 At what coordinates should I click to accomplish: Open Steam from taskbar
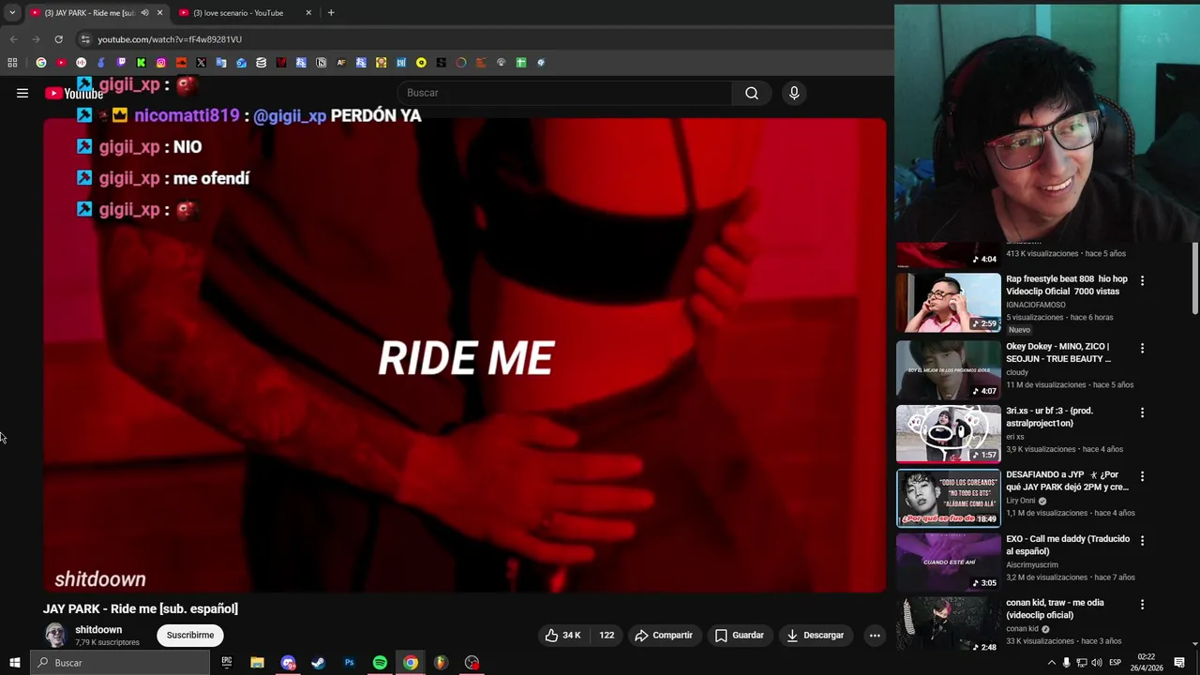318,663
